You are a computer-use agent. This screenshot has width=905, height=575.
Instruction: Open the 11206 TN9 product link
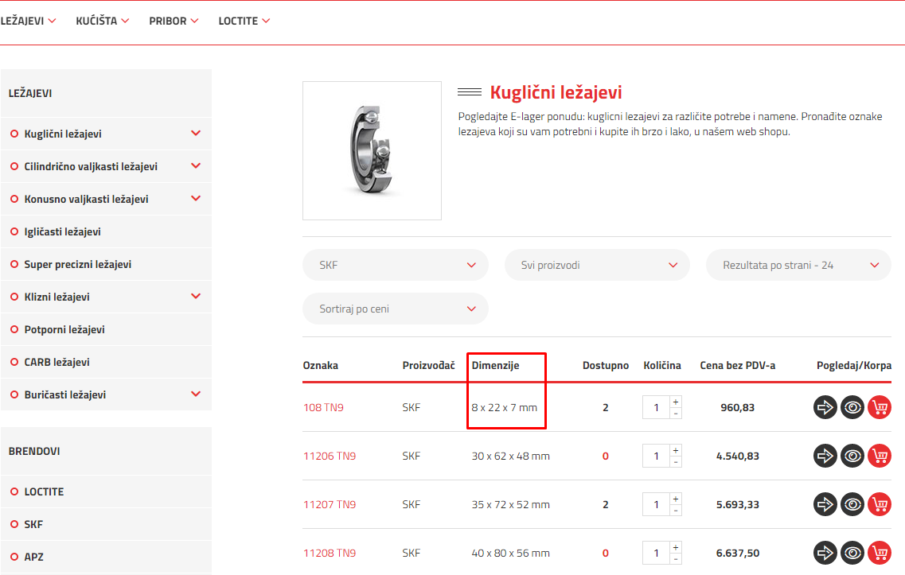329,457
